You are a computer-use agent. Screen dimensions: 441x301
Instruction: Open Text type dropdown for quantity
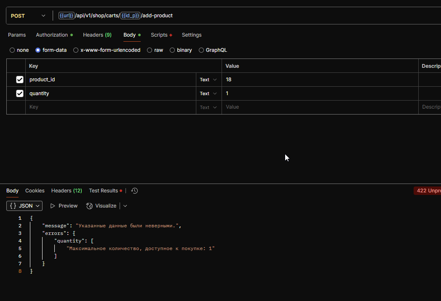[208, 93]
